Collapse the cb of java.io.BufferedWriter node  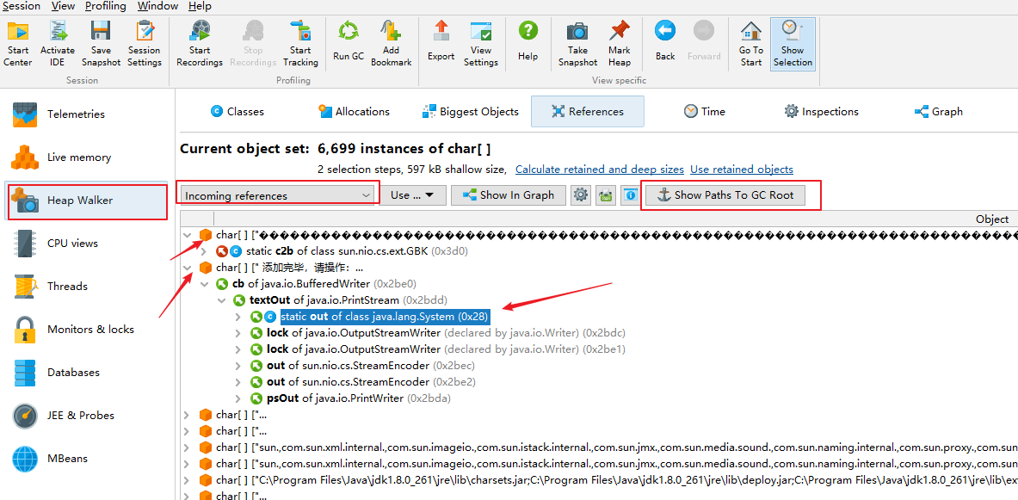[205, 284]
